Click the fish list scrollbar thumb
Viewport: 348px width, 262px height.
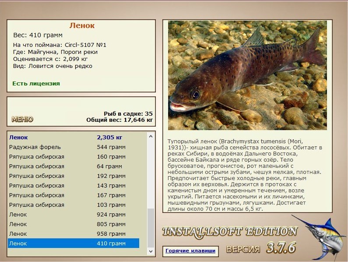click(x=151, y=228)
